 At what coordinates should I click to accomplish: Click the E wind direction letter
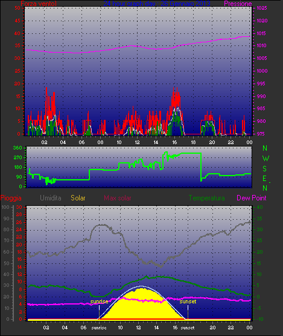click(265, 178)
